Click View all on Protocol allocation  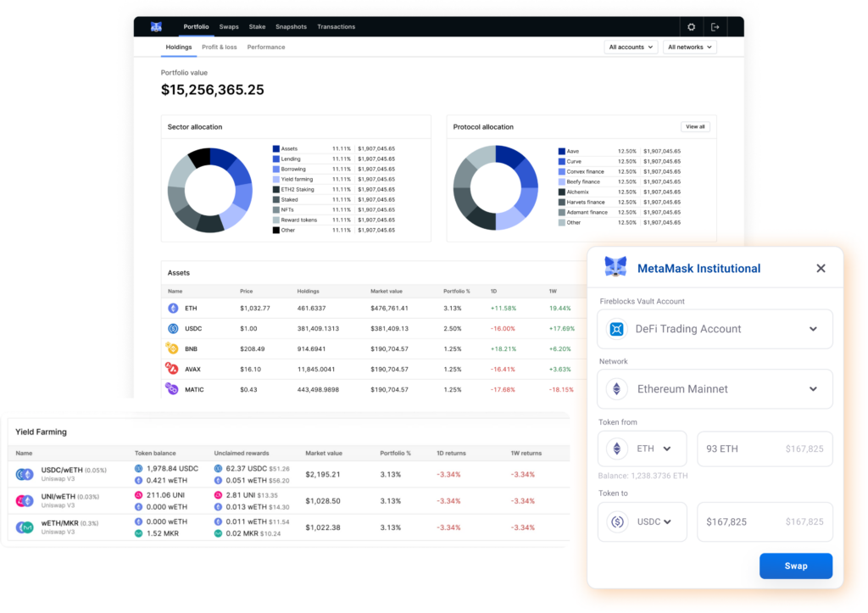(x=695, y=125)
